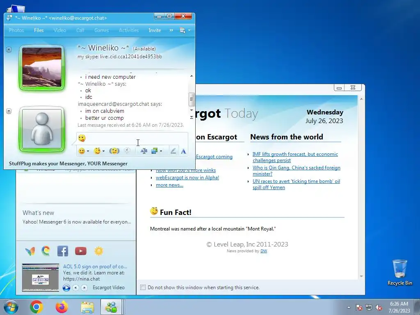This screenshot has height=315, width=420.
Task: Open the Yahoo! Messenger 6 what's new item
Action: [77, 222]
